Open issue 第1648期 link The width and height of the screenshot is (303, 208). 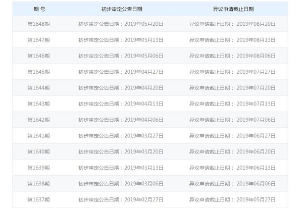click(38, 24)
